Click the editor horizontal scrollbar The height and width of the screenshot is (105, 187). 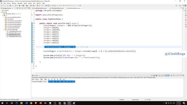(x=108, y=73)
